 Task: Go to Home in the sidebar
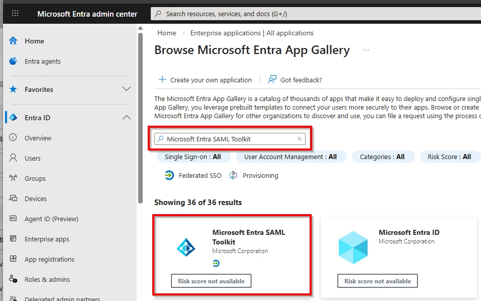(x=34, y=41)
